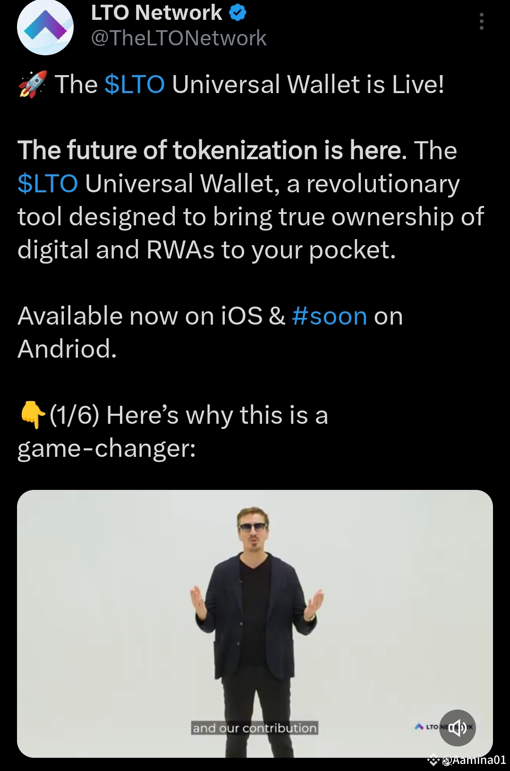Viewport: 510px width, 771px height.
Task: Open the three-dot more options menu
Action: (481, 22)
